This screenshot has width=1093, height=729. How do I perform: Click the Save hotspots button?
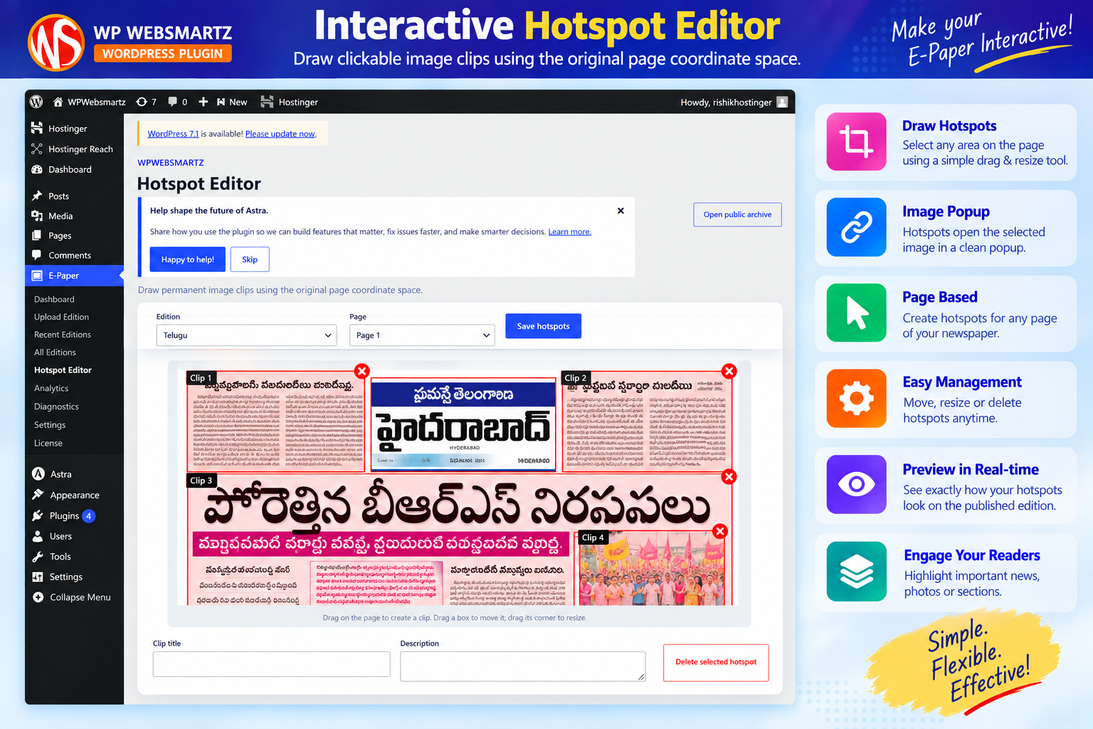tap(543, 326)
